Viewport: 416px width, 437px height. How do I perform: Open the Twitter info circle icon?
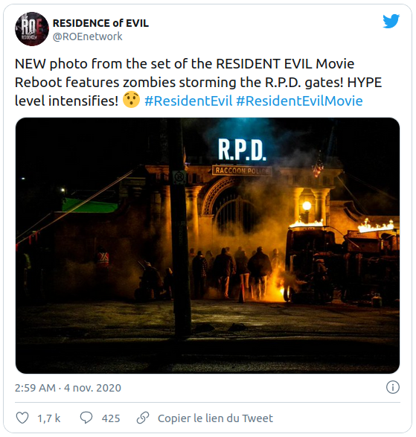[x=393, y=387]
